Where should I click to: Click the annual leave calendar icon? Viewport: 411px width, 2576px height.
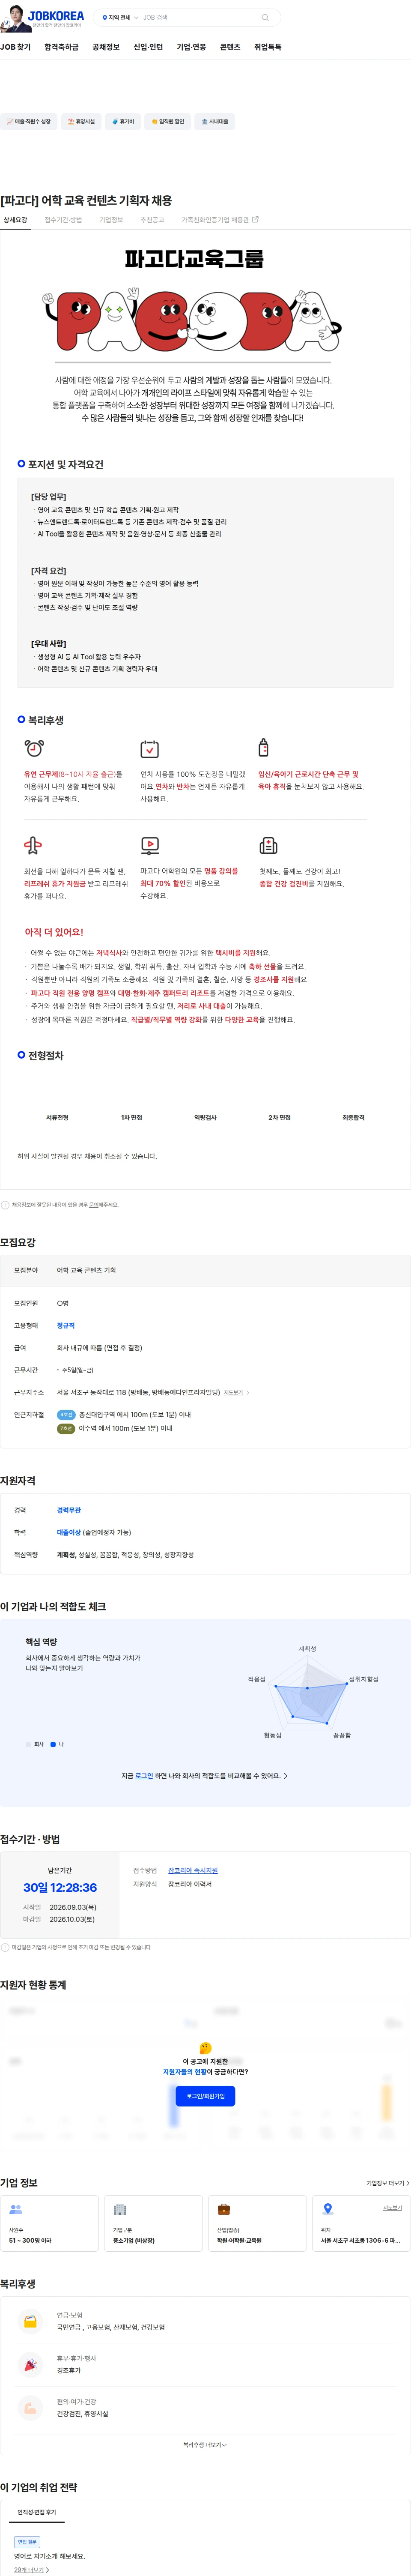pyautogui.click(x=149, y=748)
